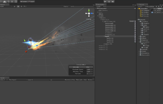Expand futou01 (2) in Hierarchy
This screenshot has height=104, width=163.
pos(99,46)
